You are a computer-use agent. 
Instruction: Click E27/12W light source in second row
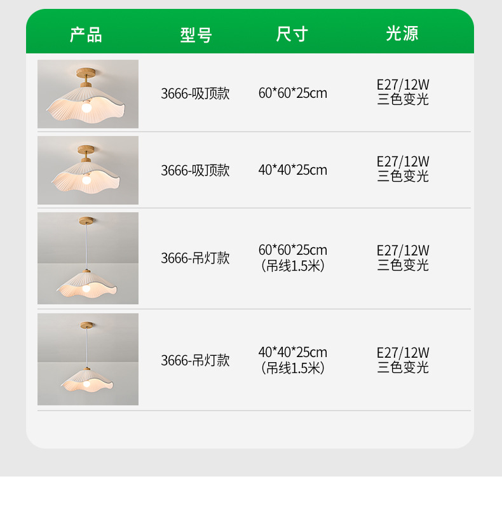[403, 161]
